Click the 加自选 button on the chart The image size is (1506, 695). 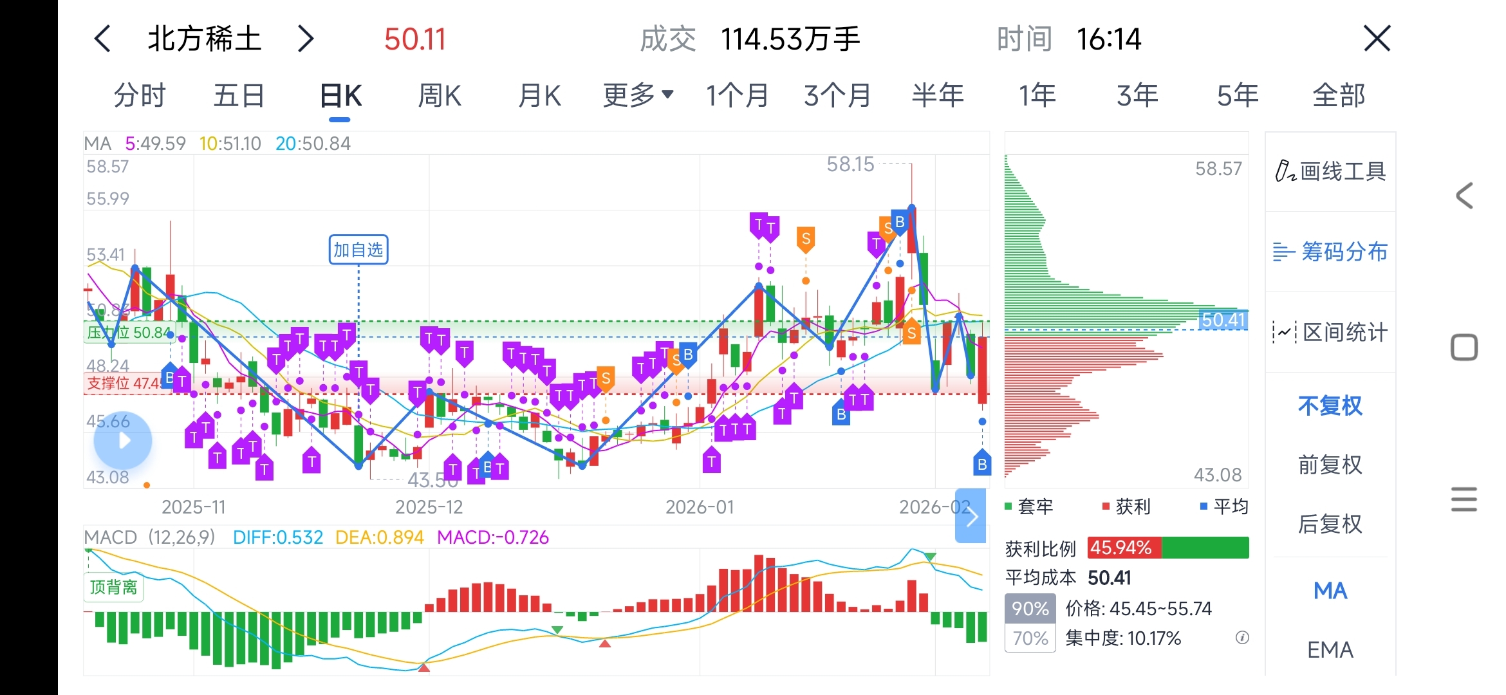coord(358,250)
